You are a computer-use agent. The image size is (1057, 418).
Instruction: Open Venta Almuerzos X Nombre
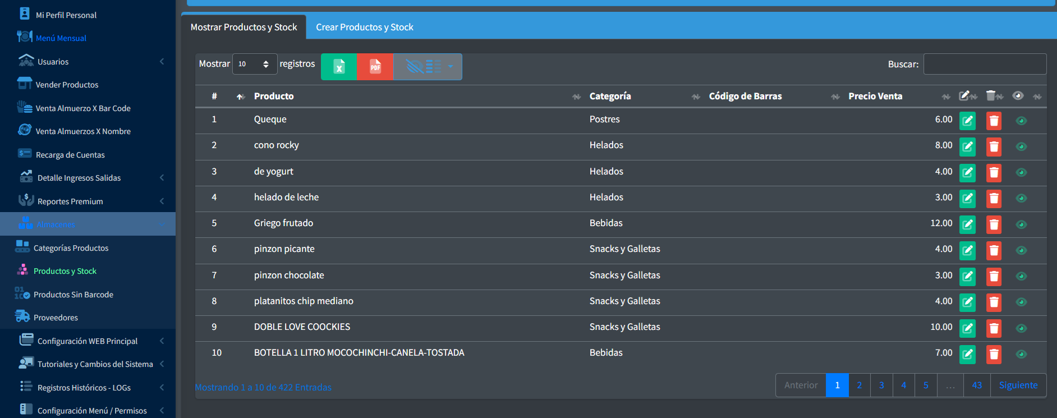(x=88, y=131)
